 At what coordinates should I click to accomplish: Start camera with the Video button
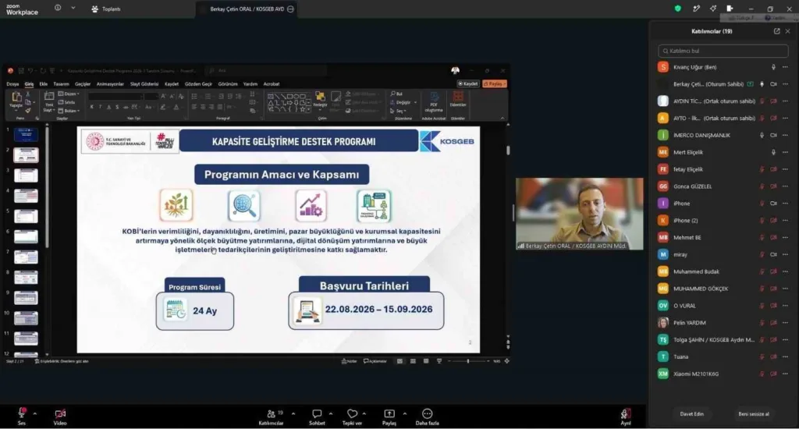pyautogui.click(x=60, y=416)
